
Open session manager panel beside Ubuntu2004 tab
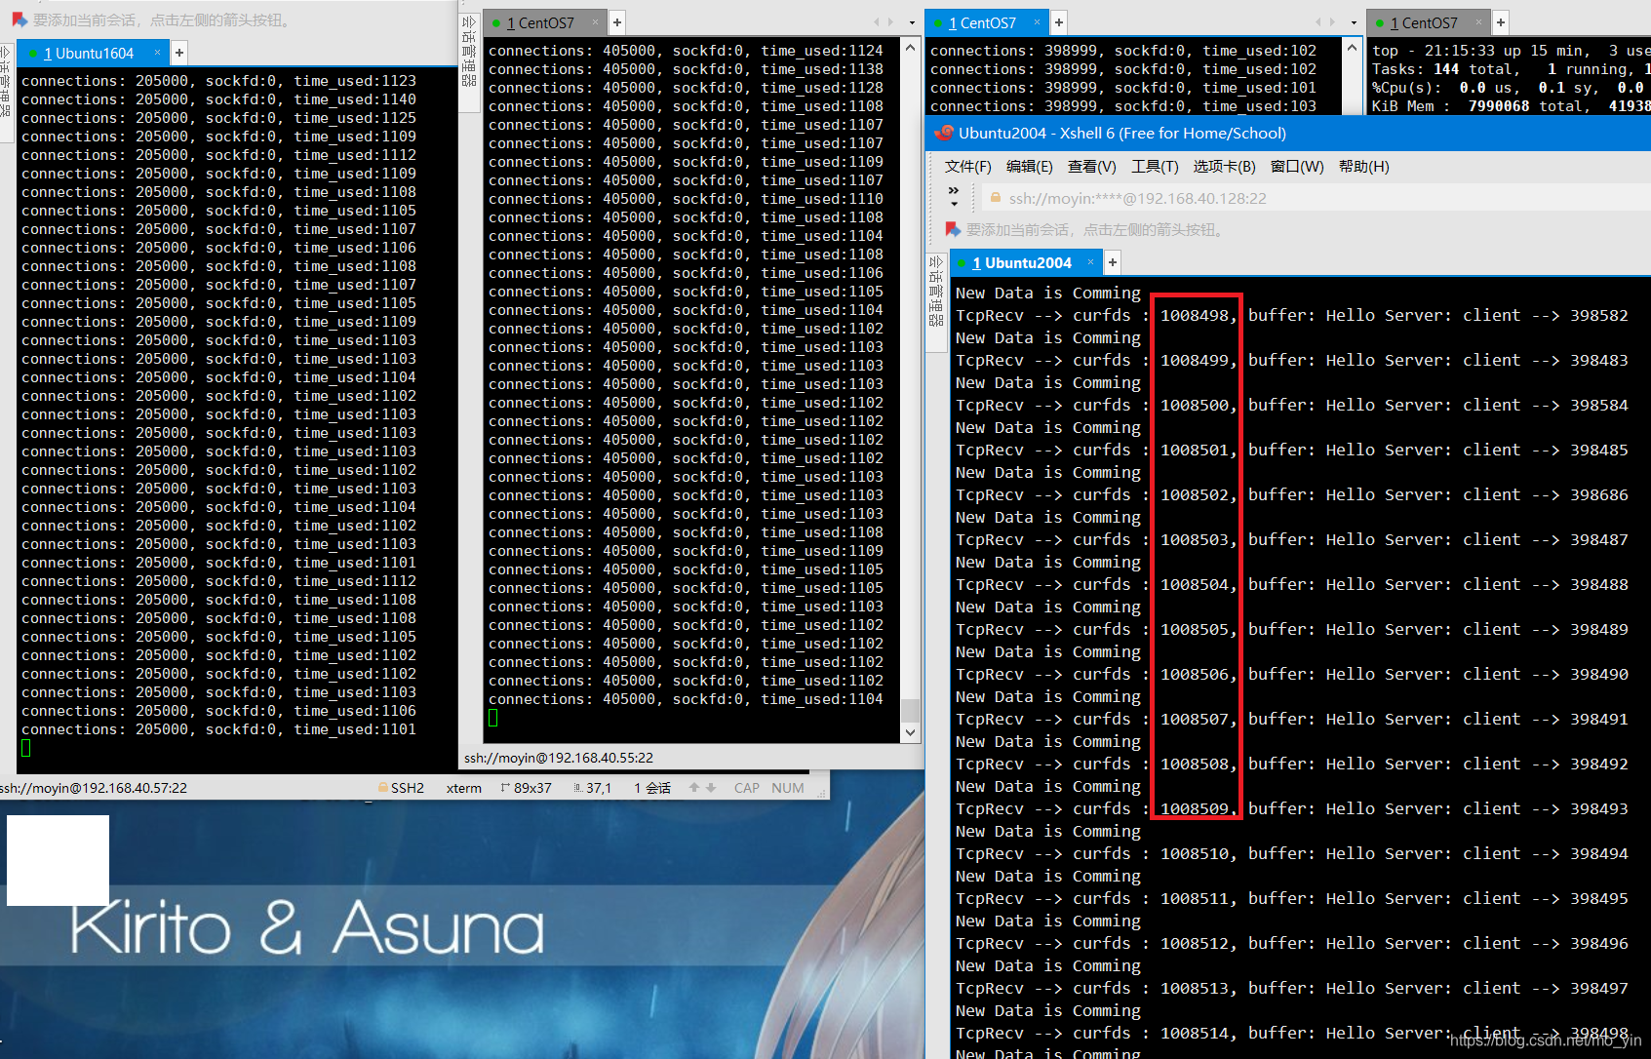pyautogui.click(x=936, y=291)
